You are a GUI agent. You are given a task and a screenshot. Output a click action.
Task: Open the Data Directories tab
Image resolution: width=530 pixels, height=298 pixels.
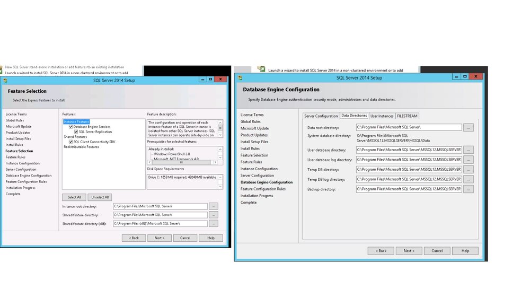(x=354, y=116)
